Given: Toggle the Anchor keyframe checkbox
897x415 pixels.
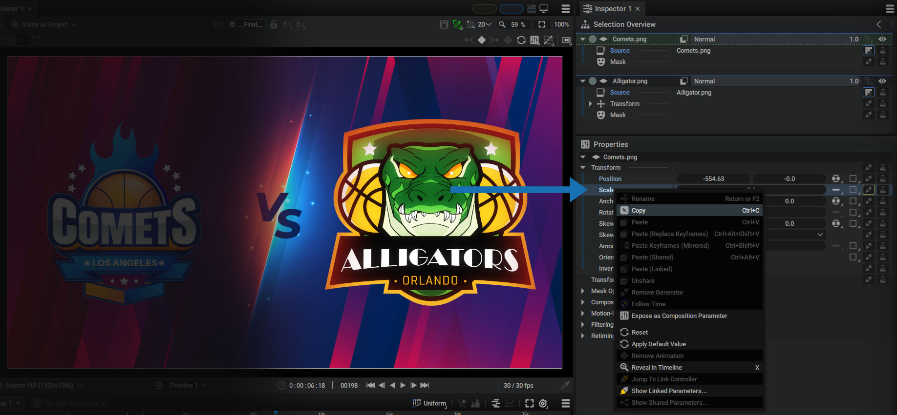Looking at the screenshot, I should pyautogui.click(x=853, y=201).
